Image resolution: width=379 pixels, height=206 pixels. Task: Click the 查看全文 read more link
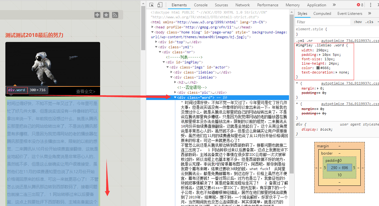click(x=85, y=91)
